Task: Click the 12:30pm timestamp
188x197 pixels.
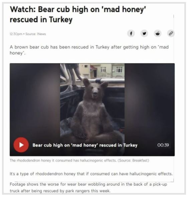Action: coord(16,34)
